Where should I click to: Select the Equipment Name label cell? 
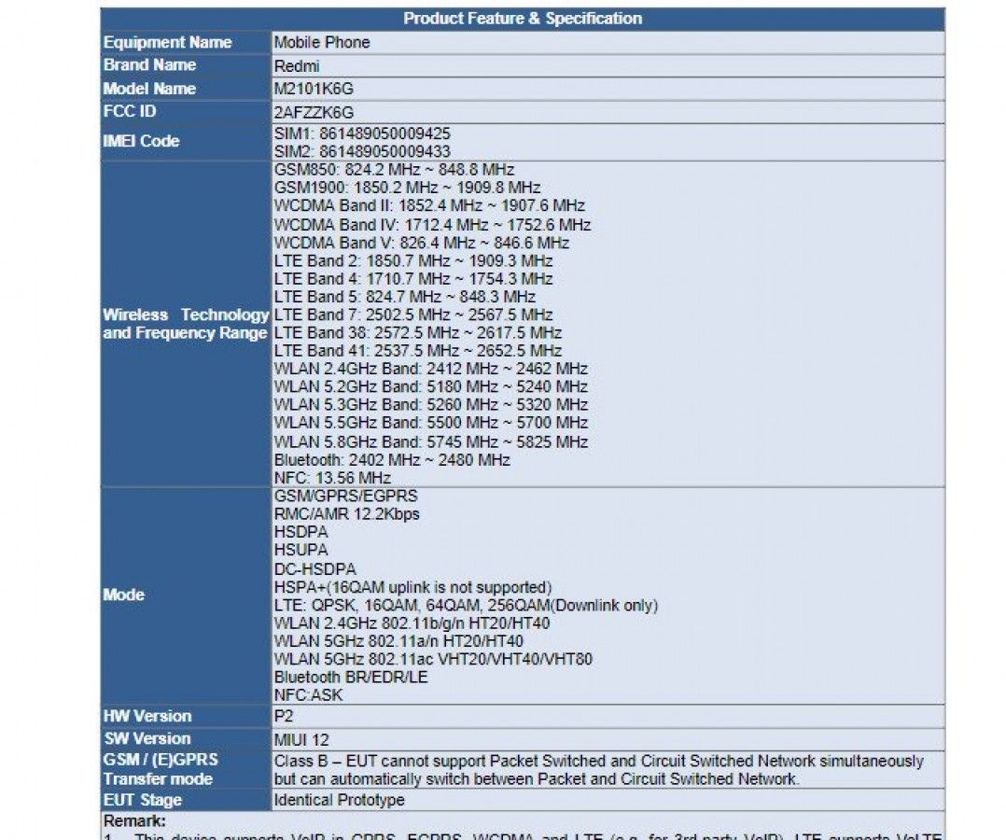pyautogui.click(x=168, y=43)
